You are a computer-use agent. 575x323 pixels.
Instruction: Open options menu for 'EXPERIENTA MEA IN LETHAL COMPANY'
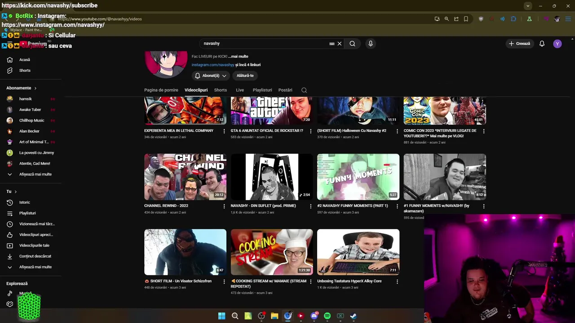coord(224,131)
